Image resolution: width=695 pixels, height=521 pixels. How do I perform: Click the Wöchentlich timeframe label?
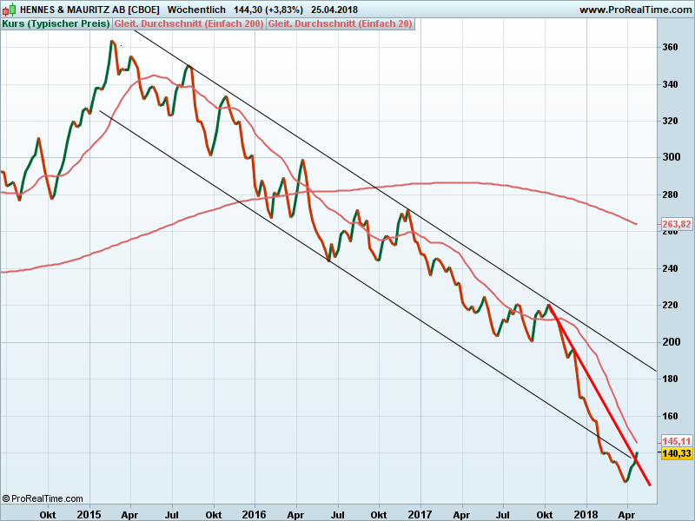[x=196, y=10]
